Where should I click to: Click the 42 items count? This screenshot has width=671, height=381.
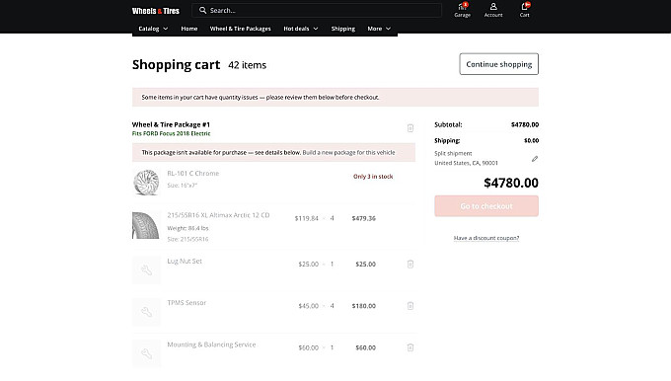tap(247, 65)
